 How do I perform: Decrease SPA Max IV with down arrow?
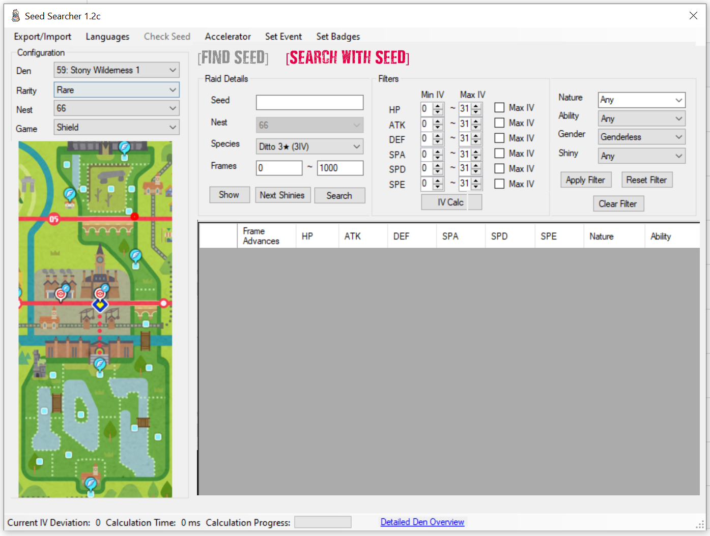(476, 157)
